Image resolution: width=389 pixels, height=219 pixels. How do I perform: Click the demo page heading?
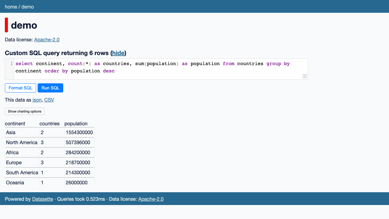click(24, 25)
